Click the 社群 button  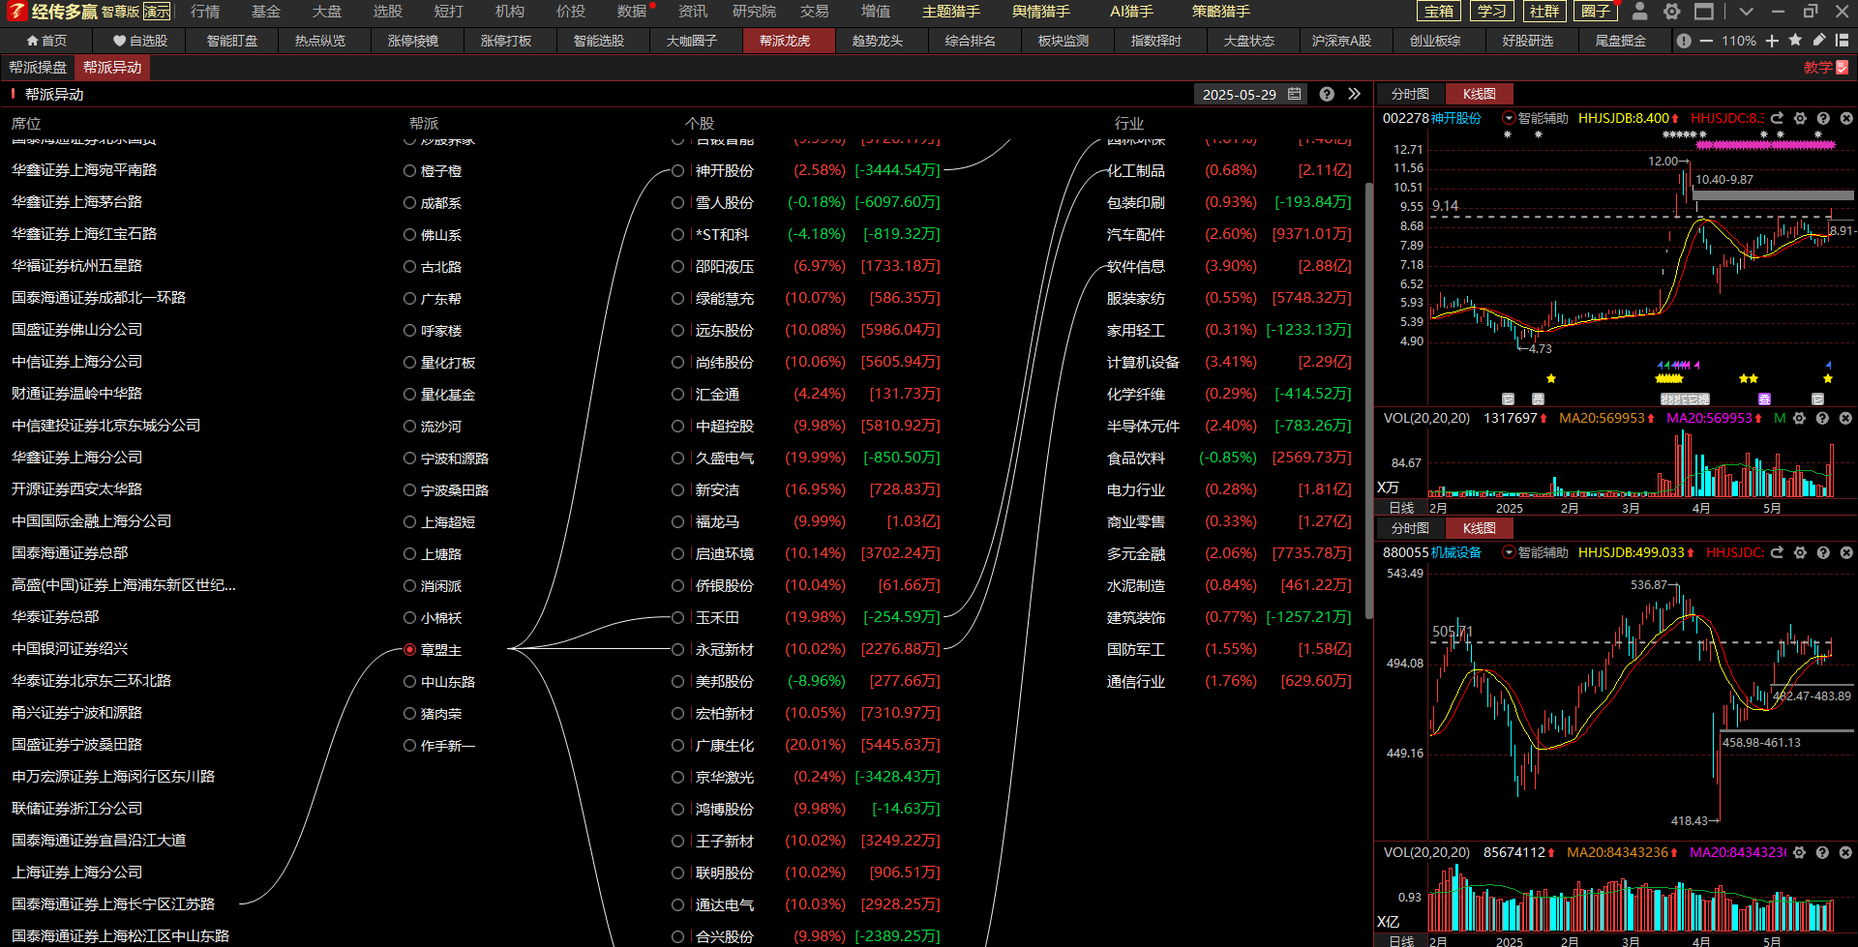[x=1544, y=12]
